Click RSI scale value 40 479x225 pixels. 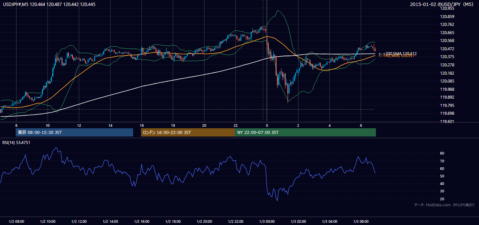click(442, 183)
